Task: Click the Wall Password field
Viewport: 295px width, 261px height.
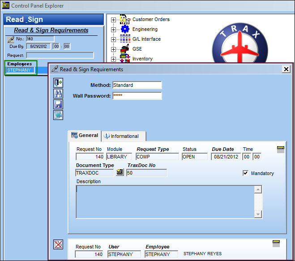Action: 137,96
